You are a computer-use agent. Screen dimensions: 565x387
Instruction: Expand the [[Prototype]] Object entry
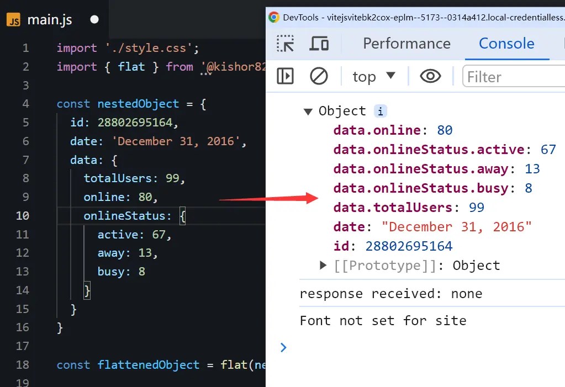click(322, 266)
